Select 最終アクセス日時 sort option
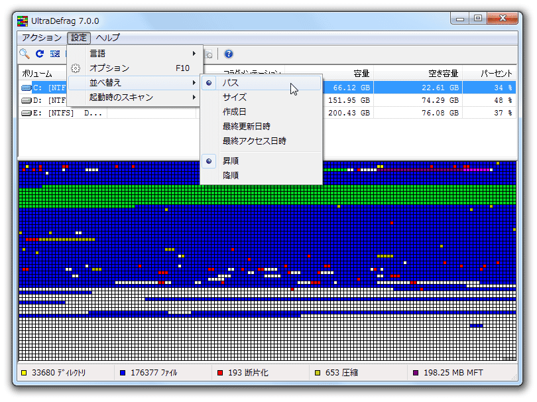Image resolution: width=537 pixels, height=402 pixels. tap(261, 141)
